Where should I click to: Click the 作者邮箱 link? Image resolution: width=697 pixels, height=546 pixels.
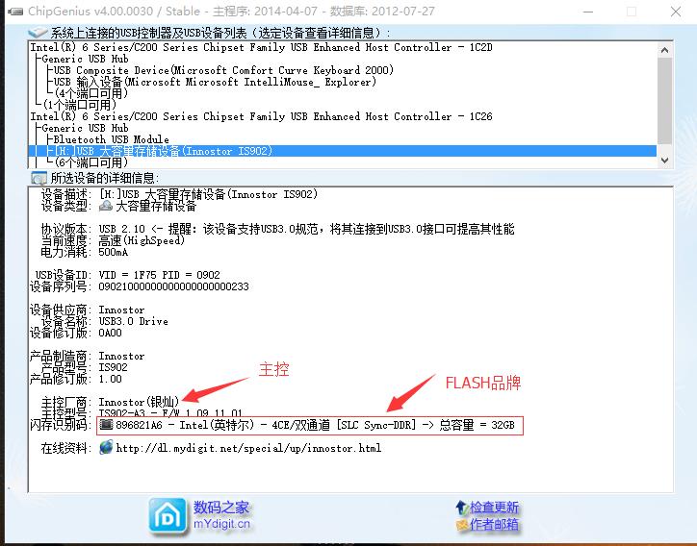tap(494, 525)
